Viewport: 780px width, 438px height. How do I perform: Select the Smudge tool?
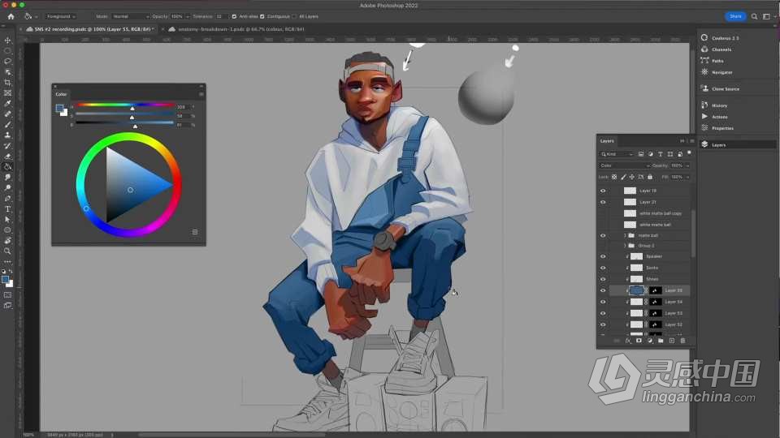point(7,178)
